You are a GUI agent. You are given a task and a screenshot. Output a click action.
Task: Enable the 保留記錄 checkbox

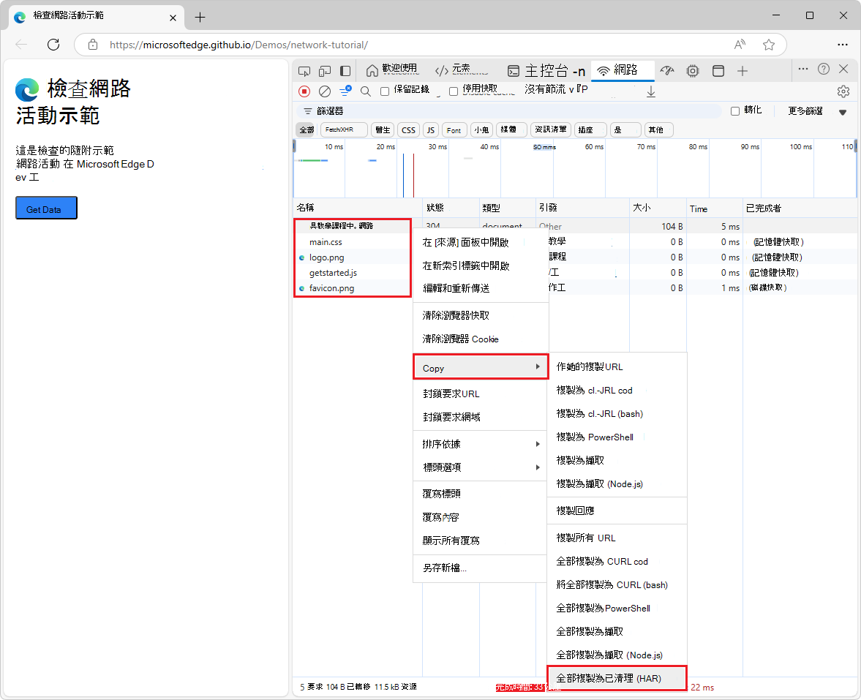coord(385,91)
